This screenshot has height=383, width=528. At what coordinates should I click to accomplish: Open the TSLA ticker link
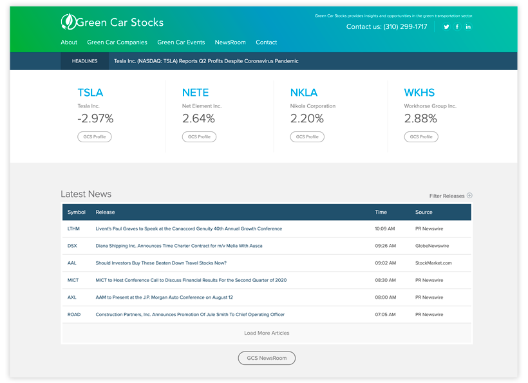pyautogui.click(x=90, y=93)
